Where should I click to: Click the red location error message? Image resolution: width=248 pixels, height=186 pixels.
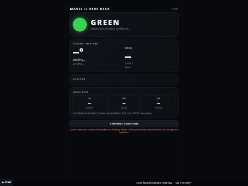tap(124, 131)
